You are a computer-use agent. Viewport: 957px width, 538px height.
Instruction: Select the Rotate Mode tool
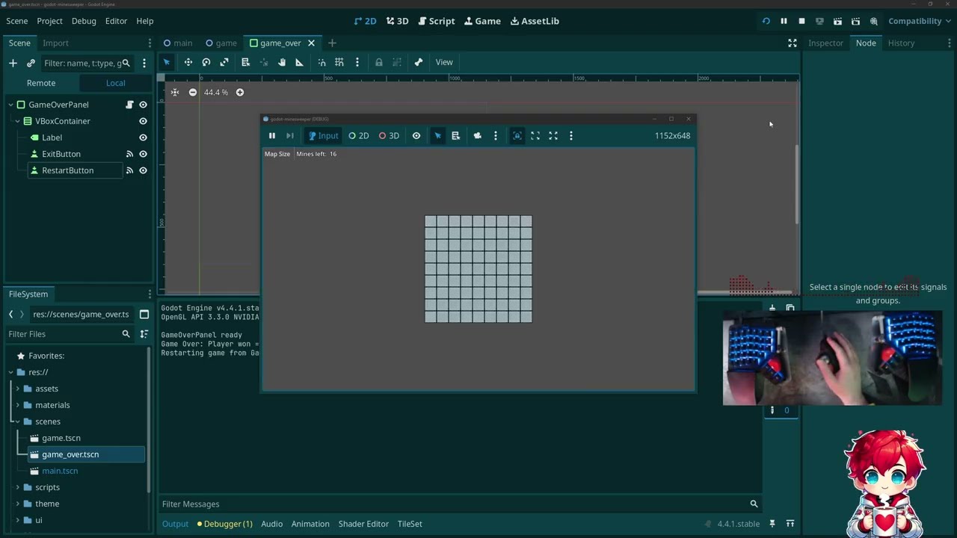[206, 62]
